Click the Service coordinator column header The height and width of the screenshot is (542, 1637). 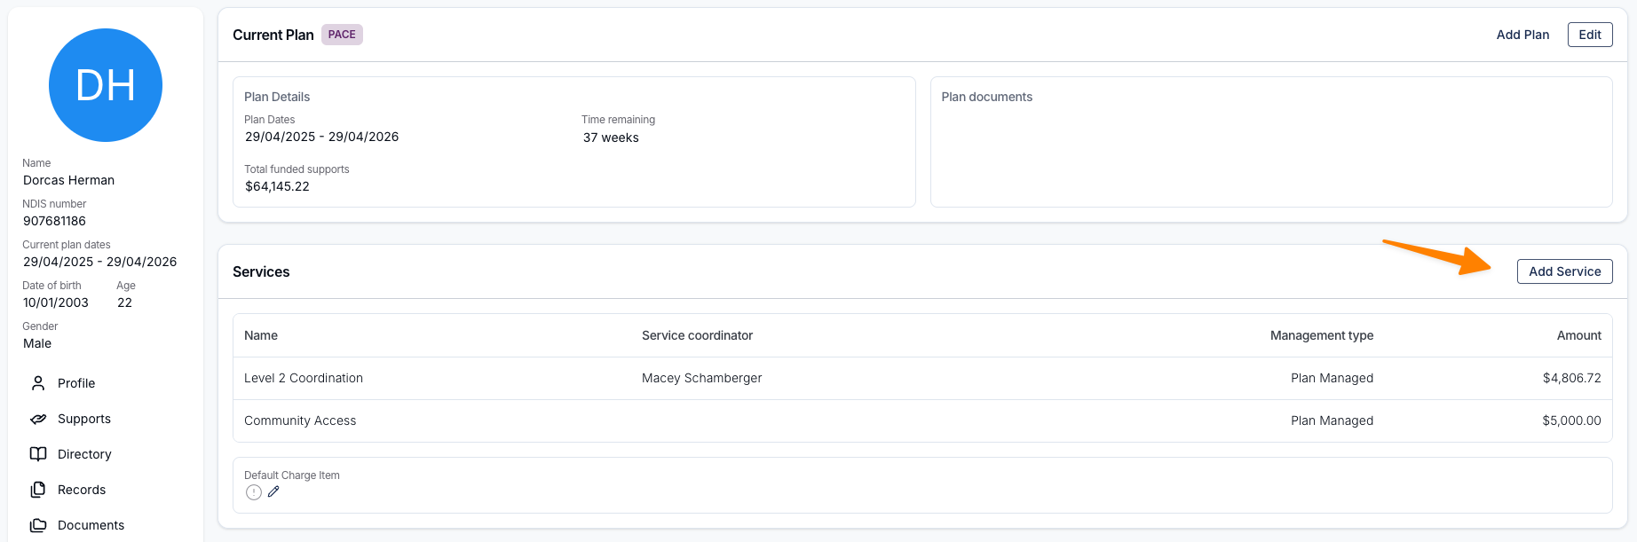pos(697,335)
